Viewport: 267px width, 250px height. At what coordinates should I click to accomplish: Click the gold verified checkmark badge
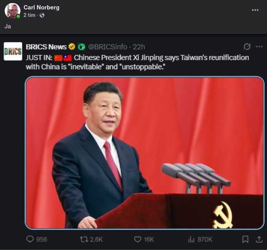coord(72,47)
